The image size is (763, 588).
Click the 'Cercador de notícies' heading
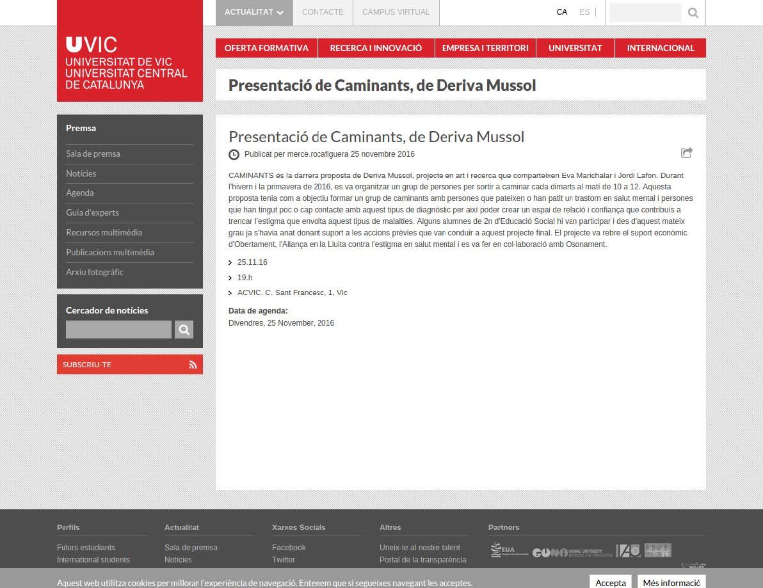pos(107,310)
